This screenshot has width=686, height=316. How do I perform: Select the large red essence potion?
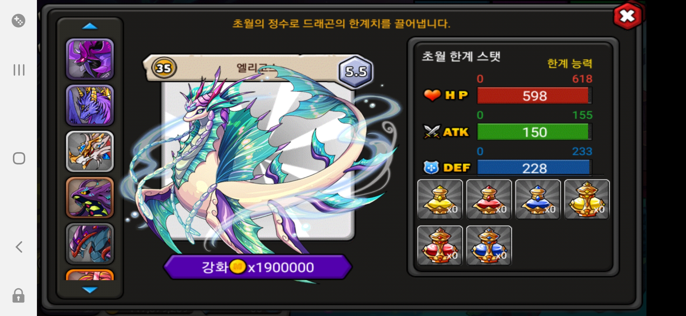point(440,245)
